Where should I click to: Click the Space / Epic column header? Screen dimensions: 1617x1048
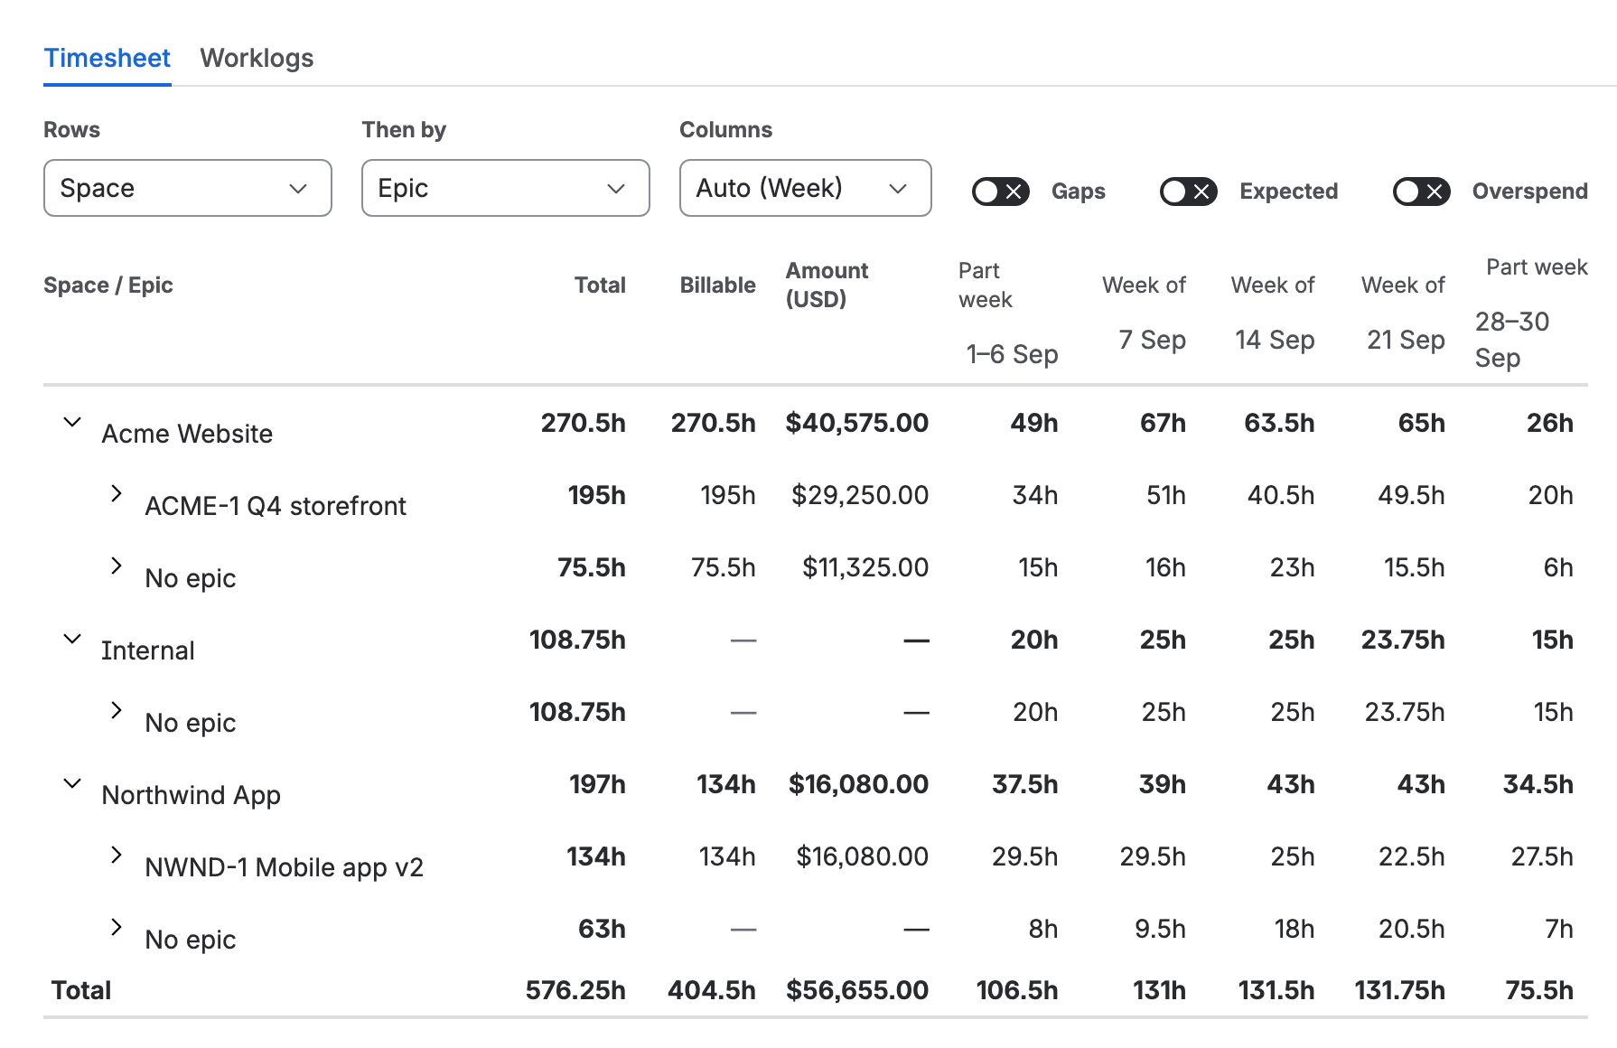[108, 285]
